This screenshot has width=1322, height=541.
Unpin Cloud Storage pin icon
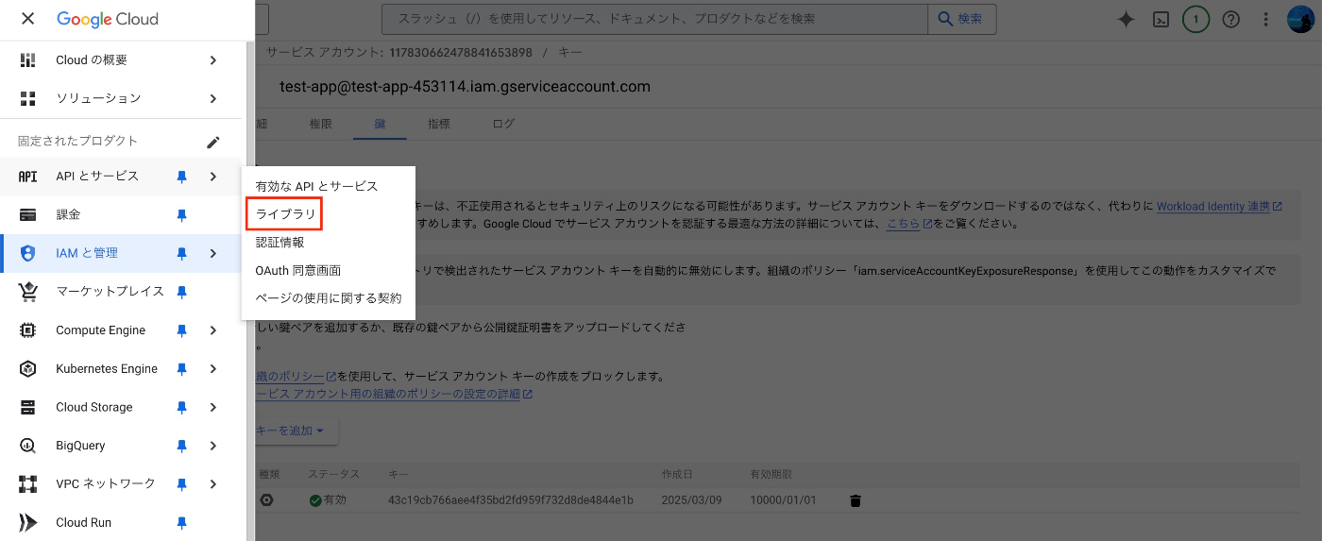(x=182, y=408)
